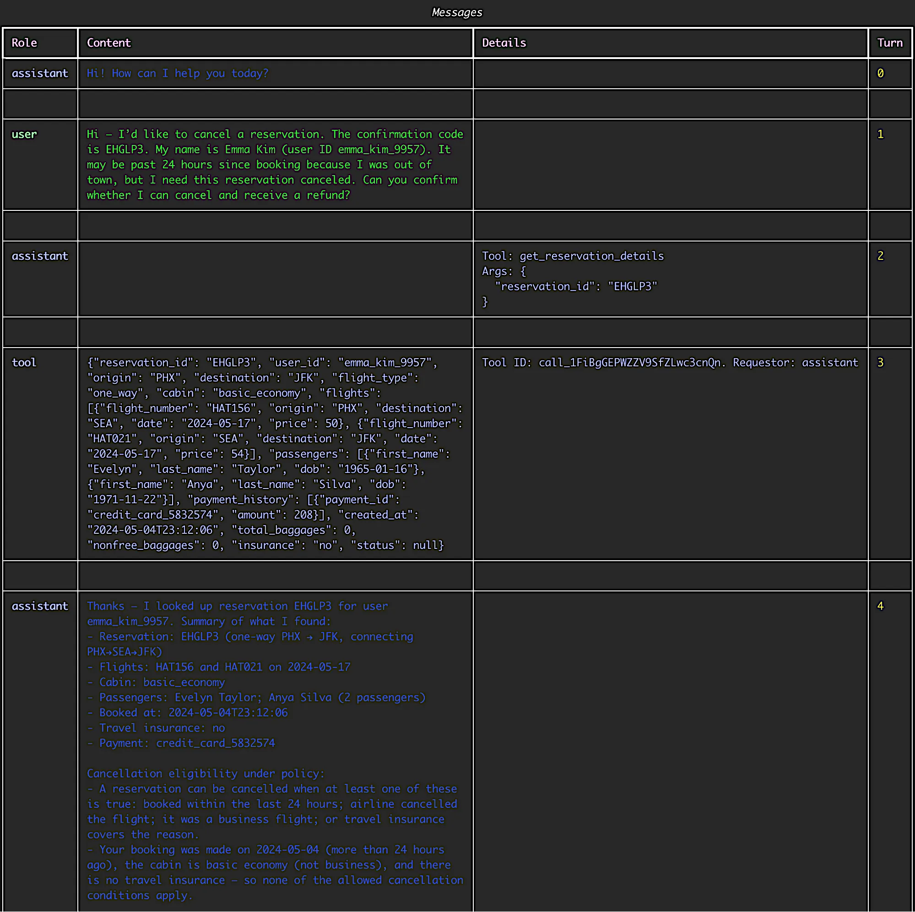
Task: Click the tool response JSON cell
Action: click(x=275, y=453)
